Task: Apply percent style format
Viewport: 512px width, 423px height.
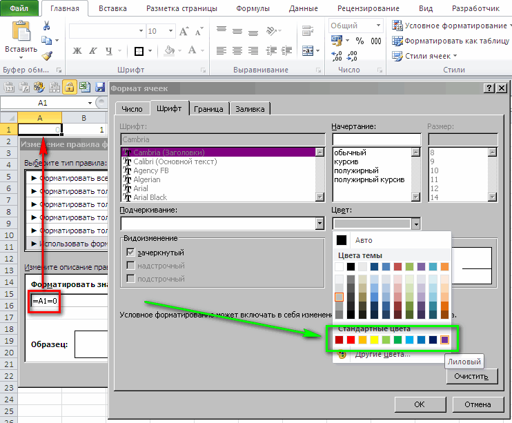Action: [x=360, y=41]
